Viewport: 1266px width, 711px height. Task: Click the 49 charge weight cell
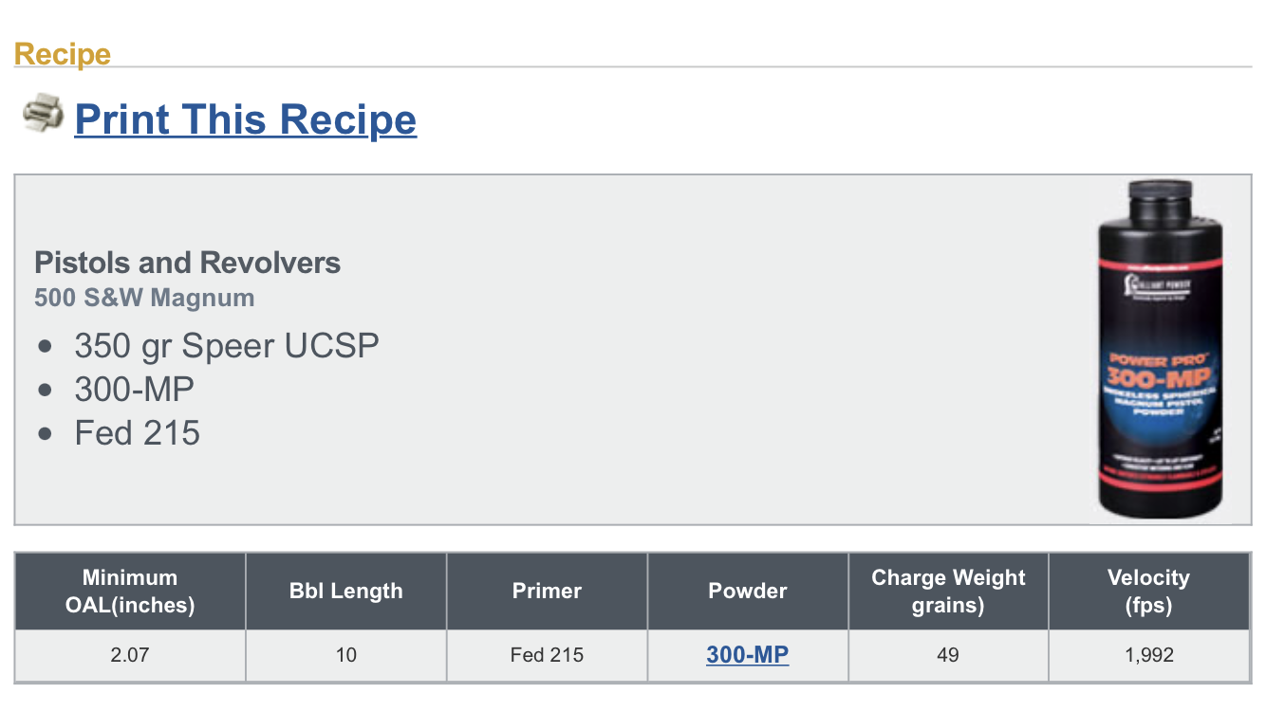click(948, 654)
